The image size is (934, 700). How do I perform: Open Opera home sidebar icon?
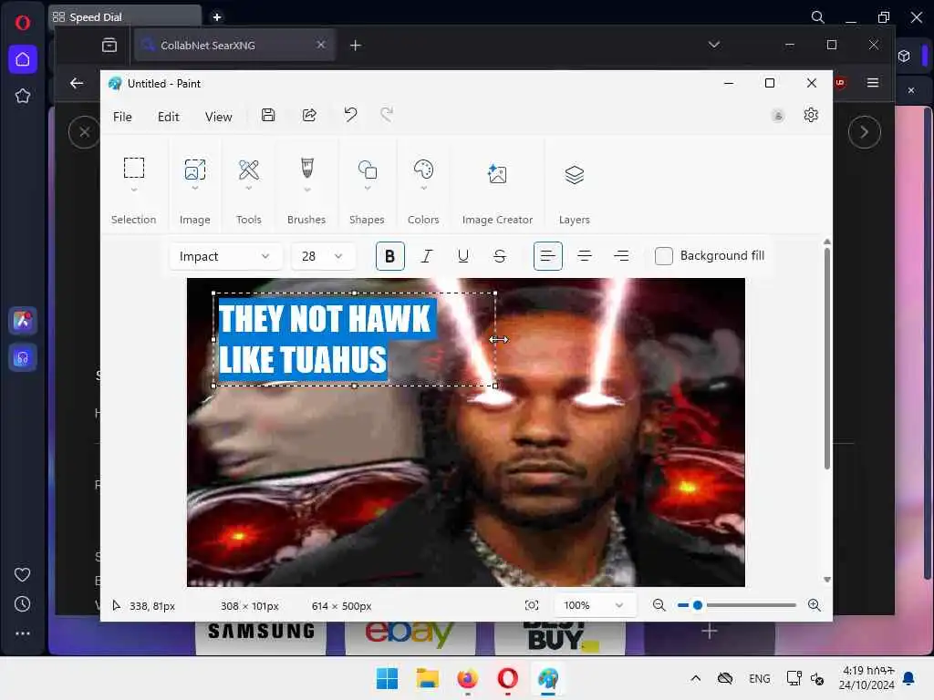tap(23, 59)
